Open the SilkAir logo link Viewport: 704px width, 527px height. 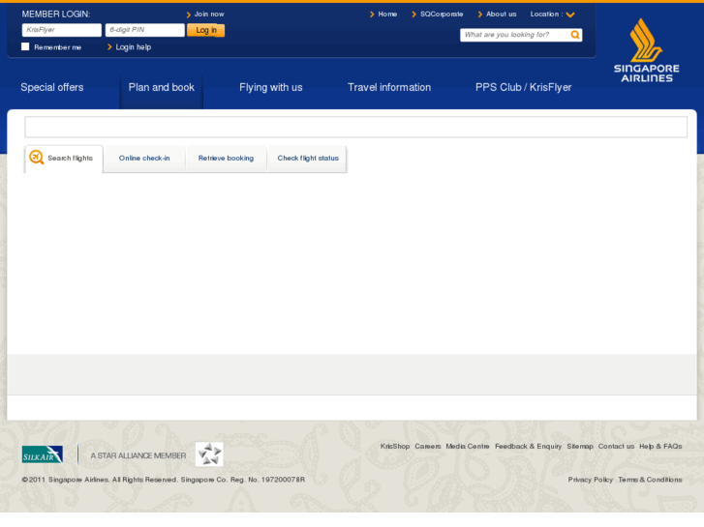pos(43,454)
